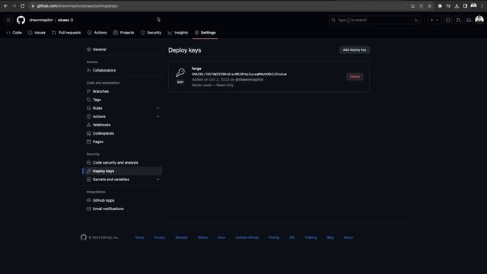Open pull requests icon in header

tap(458, 21)
